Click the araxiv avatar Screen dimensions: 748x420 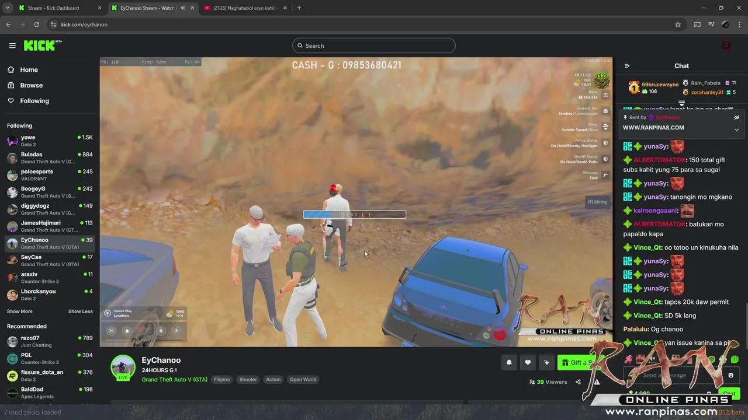(12, 277)
